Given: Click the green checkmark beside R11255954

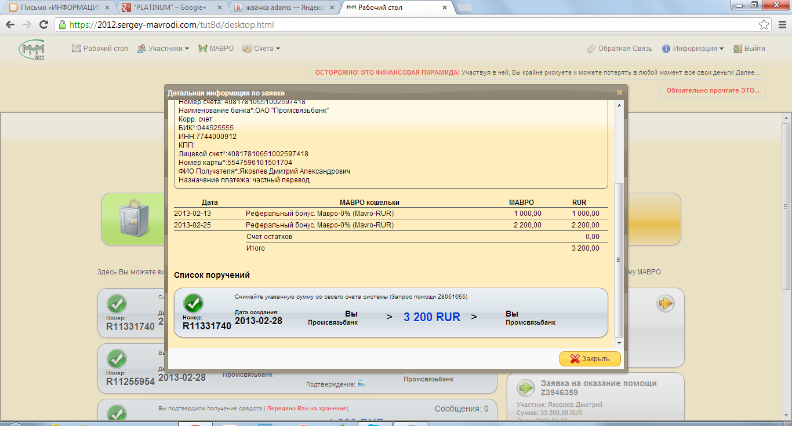Looking at the screenshot, I should click(x=117, y=359).
